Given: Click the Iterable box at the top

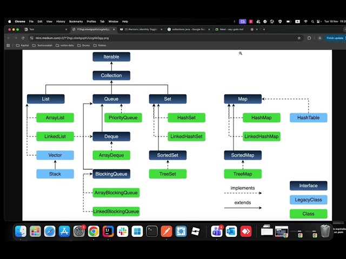Looking at the screenshot, I should click(x=111, y=57).
